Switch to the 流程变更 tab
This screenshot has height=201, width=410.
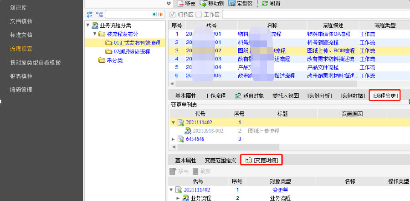click(x=385, y=95)
